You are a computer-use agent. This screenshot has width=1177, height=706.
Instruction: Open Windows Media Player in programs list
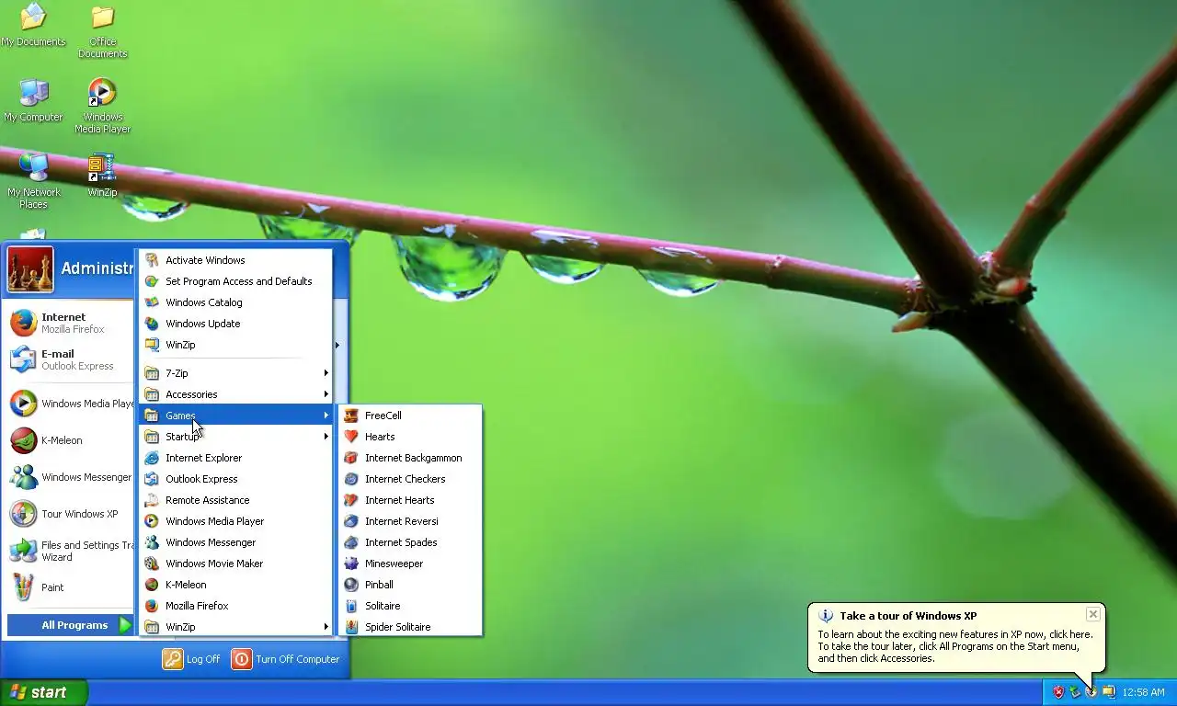coord(235,521)
